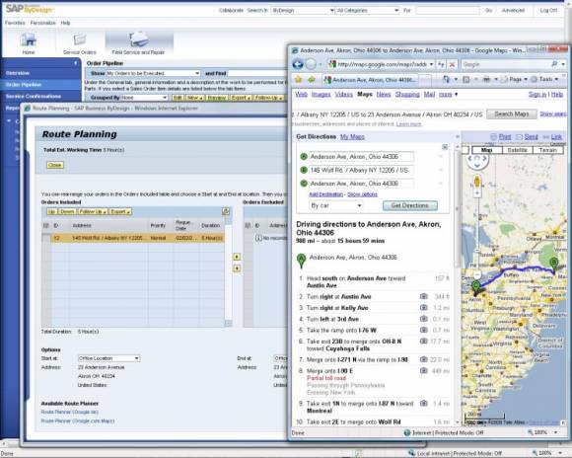Click the move-right arrow between order tables
The image size is (572, 458).
(237, 257)
